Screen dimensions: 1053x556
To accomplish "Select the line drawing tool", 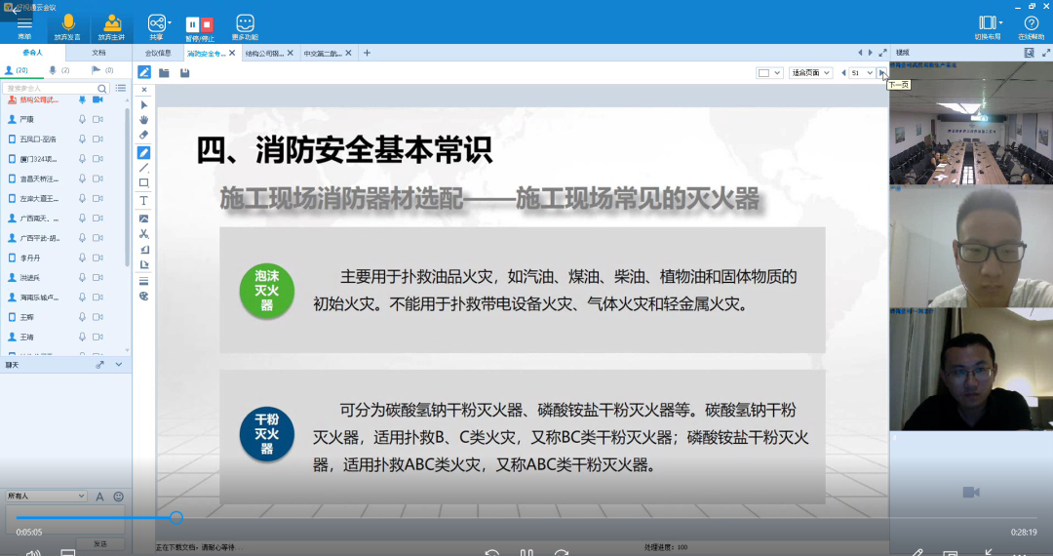I will [143, 168].
